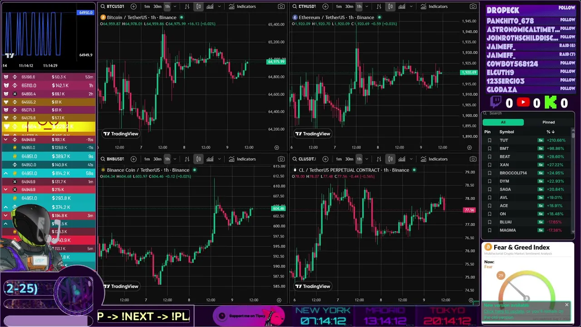Switch the BTCUSDT chart to 1m interval
This screenshot has height=327, width=581.
[147, 6]
